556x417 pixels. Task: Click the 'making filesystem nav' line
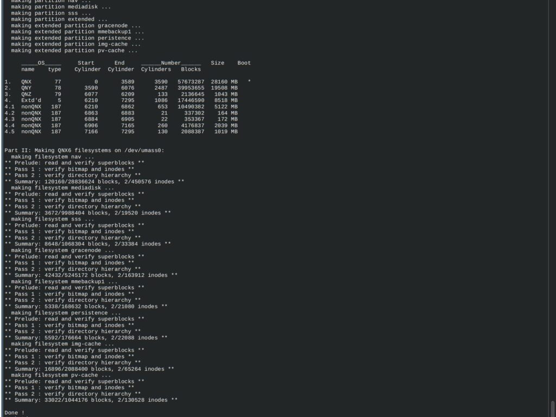click(53, 157)
